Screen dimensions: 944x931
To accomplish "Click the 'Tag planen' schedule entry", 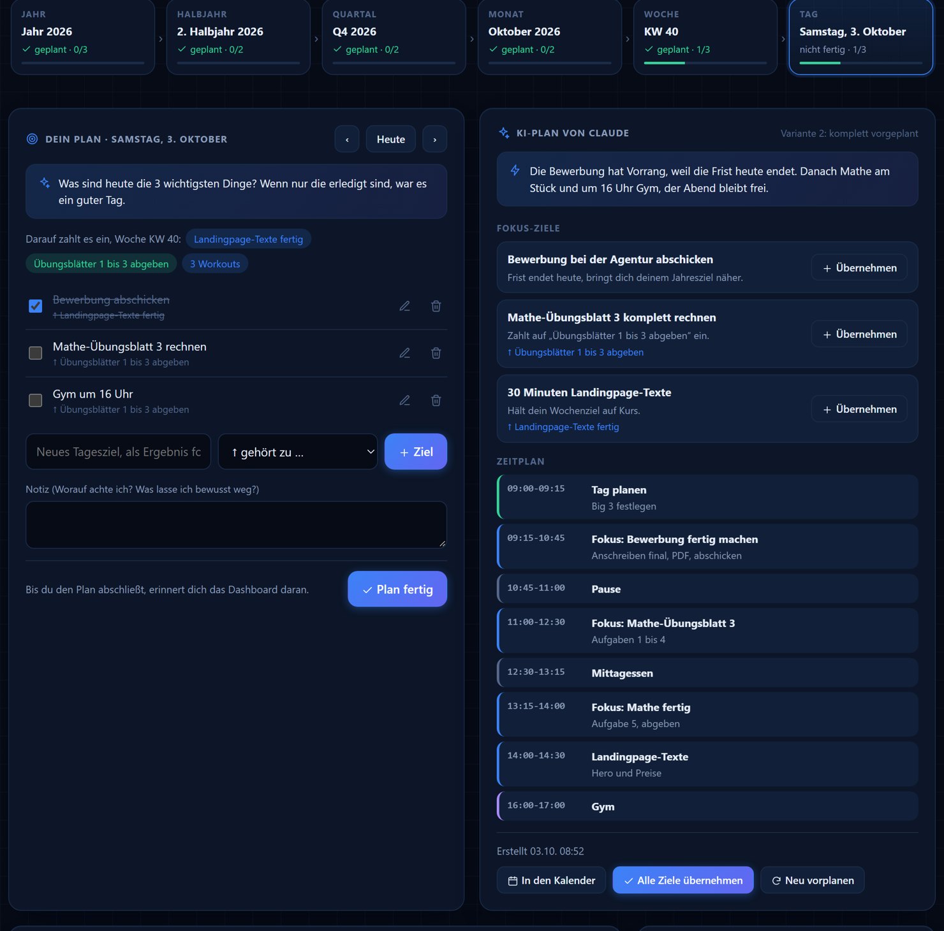I will pyautogui.click(x=707, y=497).
